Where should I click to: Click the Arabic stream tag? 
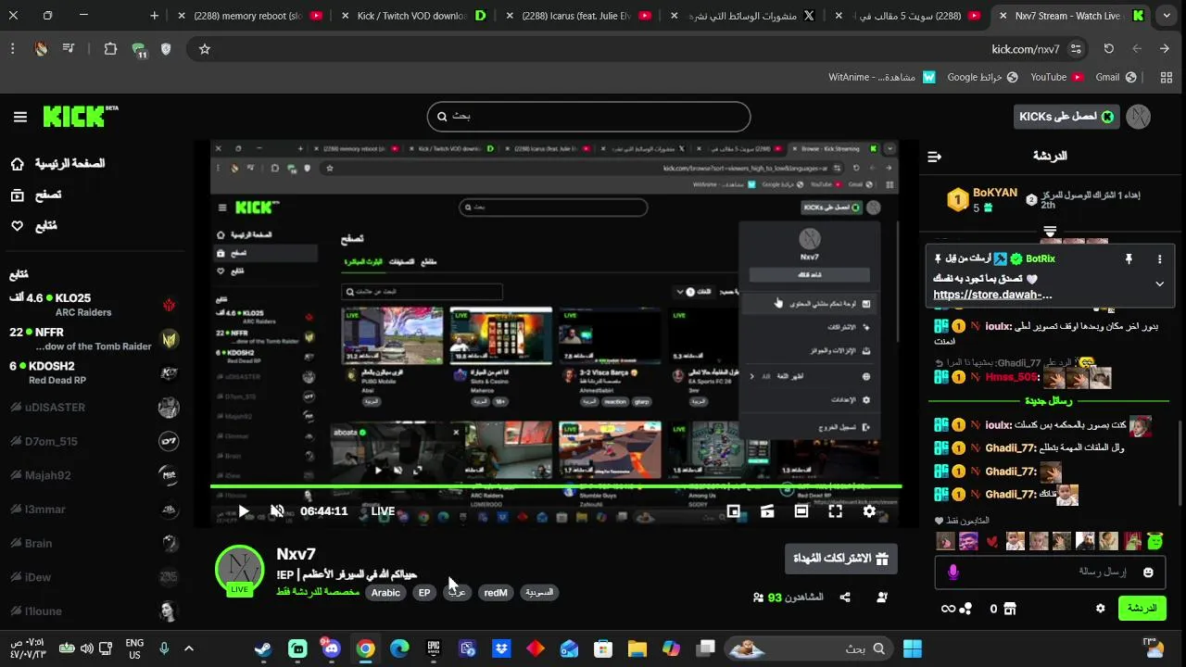coord(385,593)
